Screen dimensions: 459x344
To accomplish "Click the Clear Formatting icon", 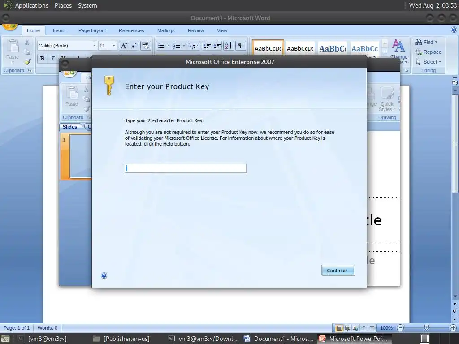I will 146,46.
